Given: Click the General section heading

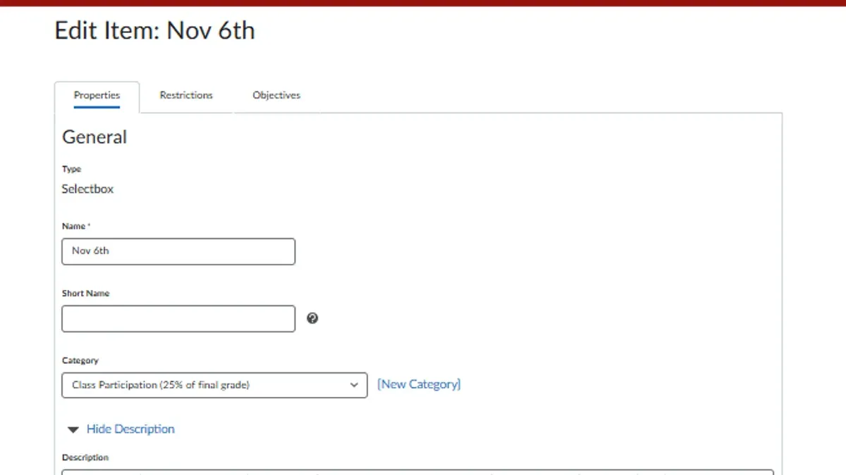Looking at the screenshot, I should [94, 137].
